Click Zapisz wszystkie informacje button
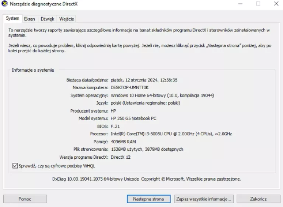The width and height of the screenshot is (283, 207). coord(204,199)
